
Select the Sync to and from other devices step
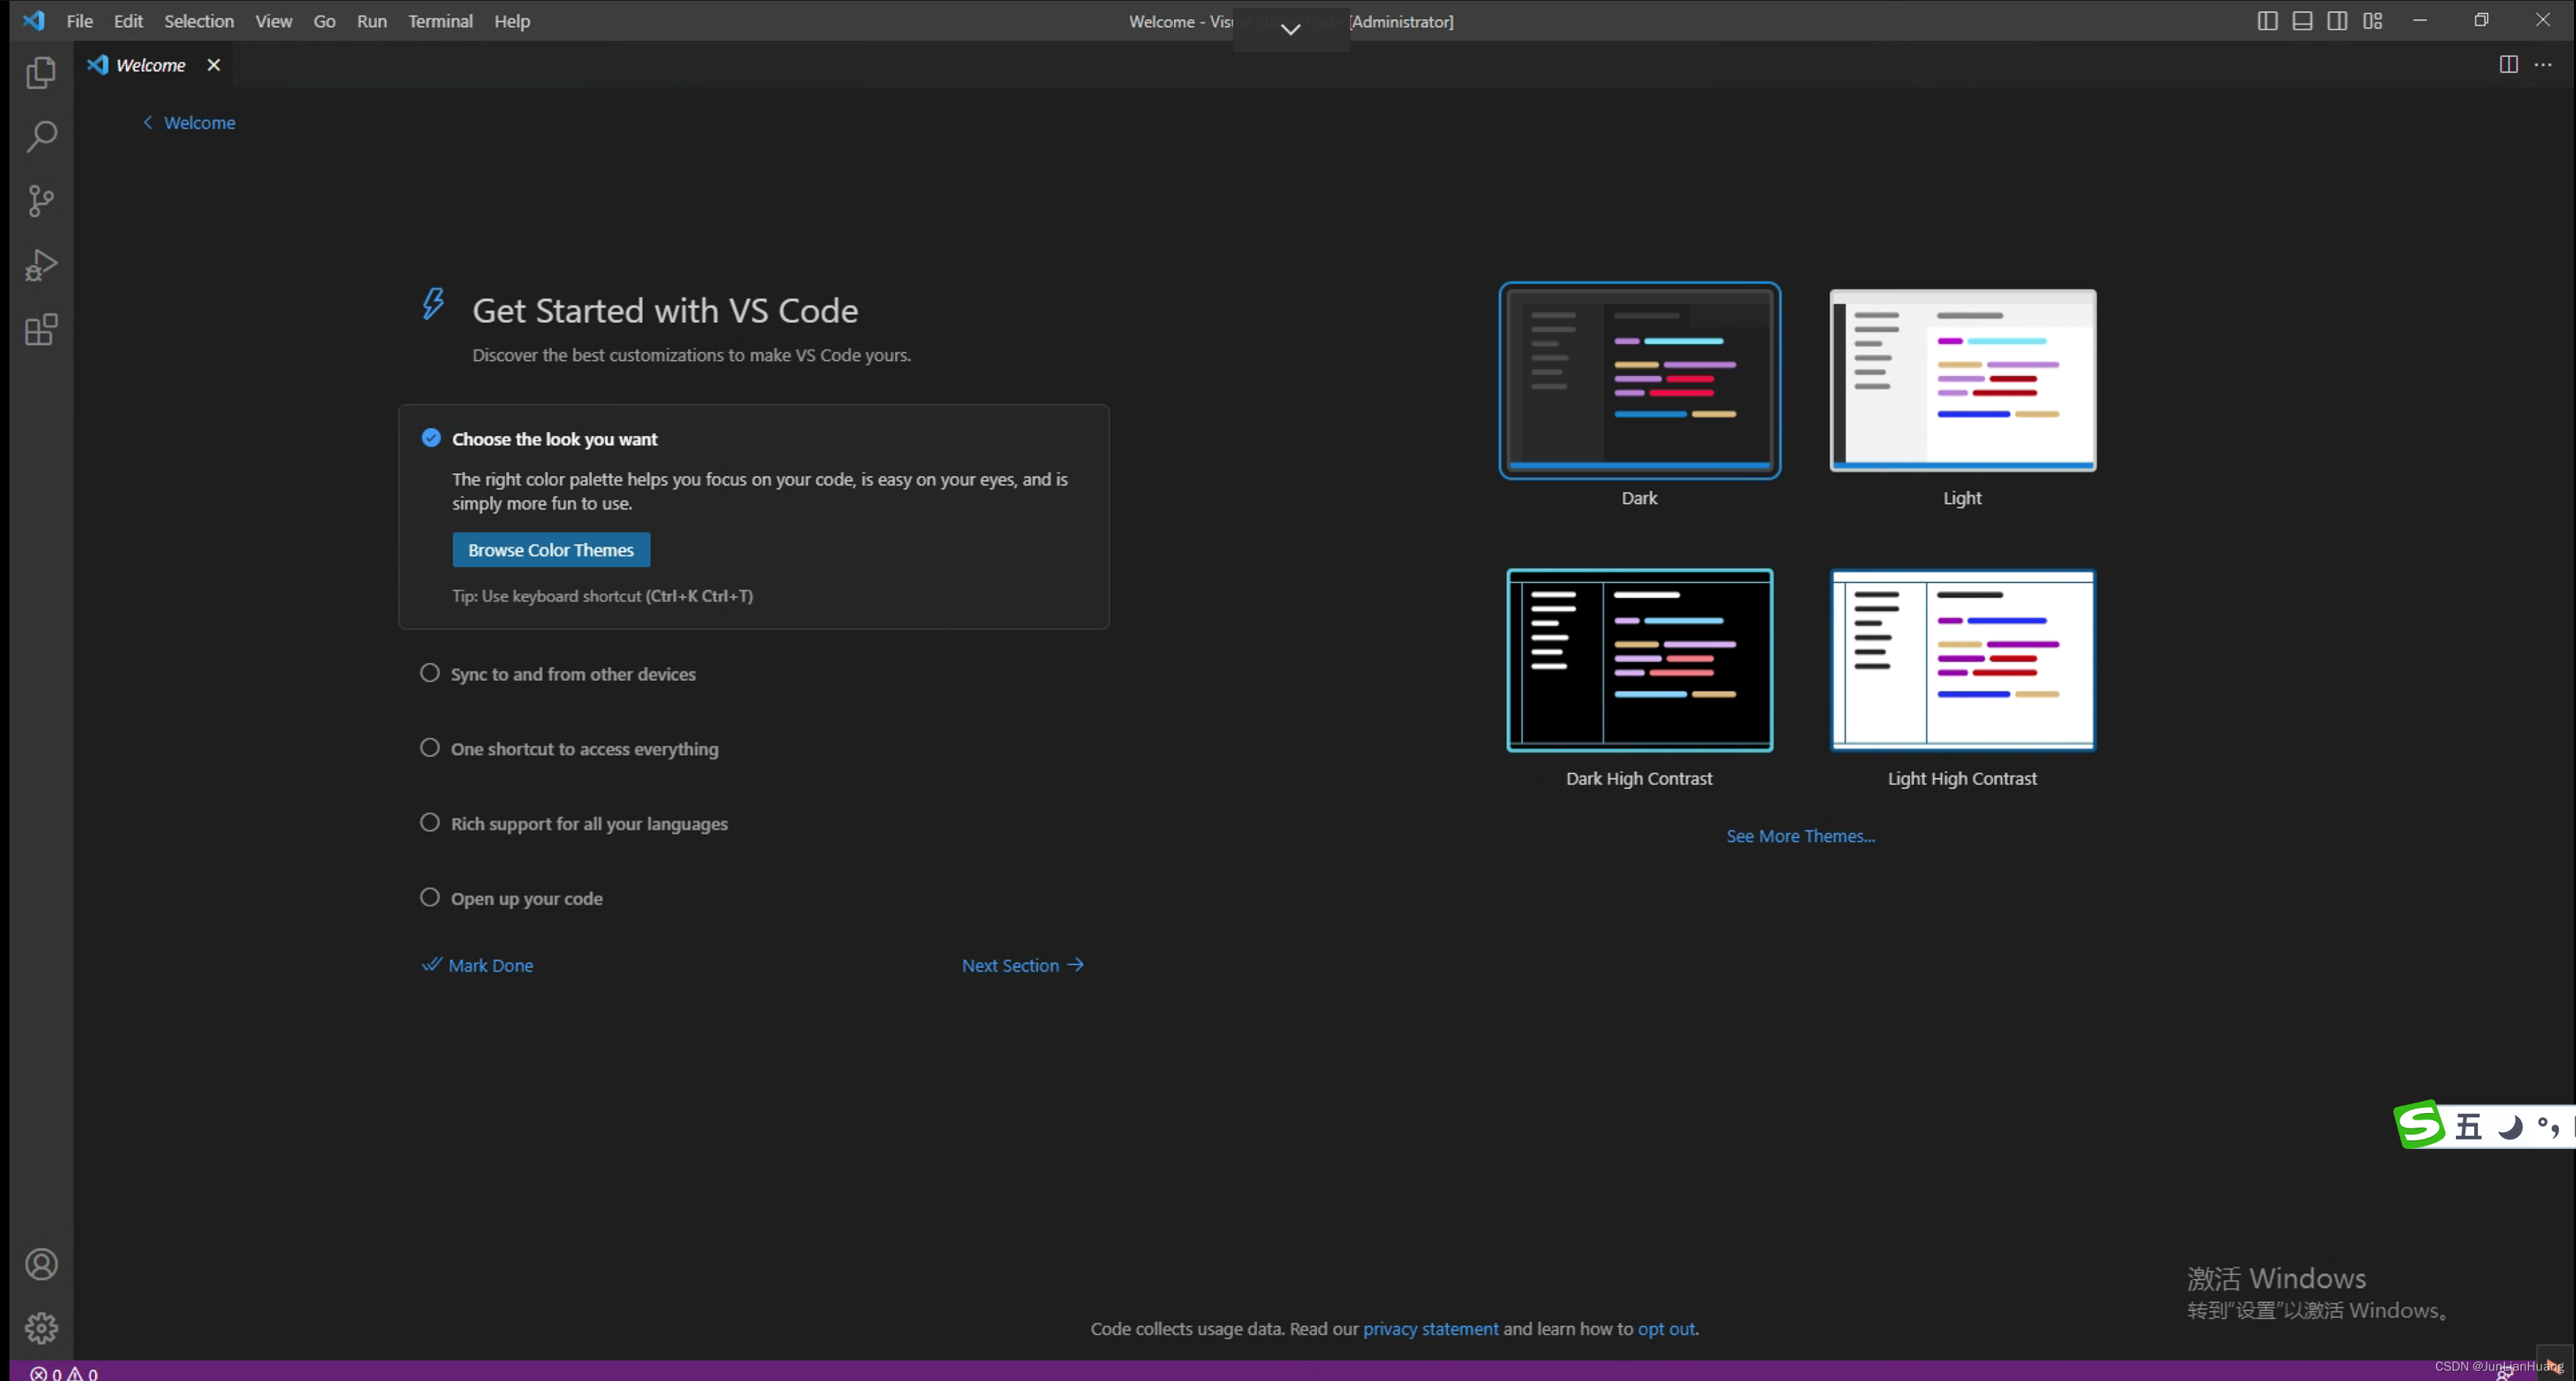(572, 674)
